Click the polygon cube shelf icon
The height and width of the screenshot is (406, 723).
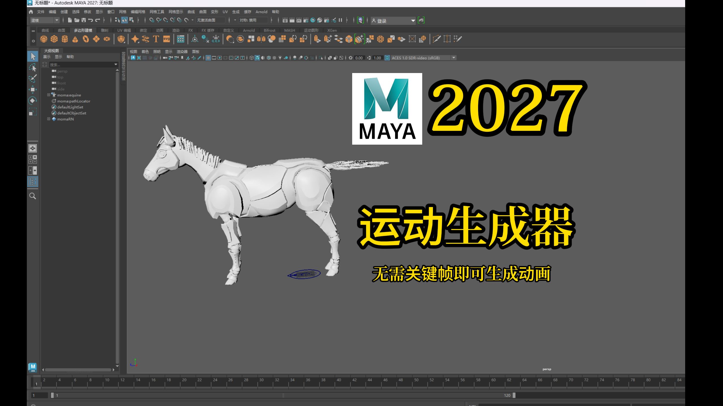54,39
